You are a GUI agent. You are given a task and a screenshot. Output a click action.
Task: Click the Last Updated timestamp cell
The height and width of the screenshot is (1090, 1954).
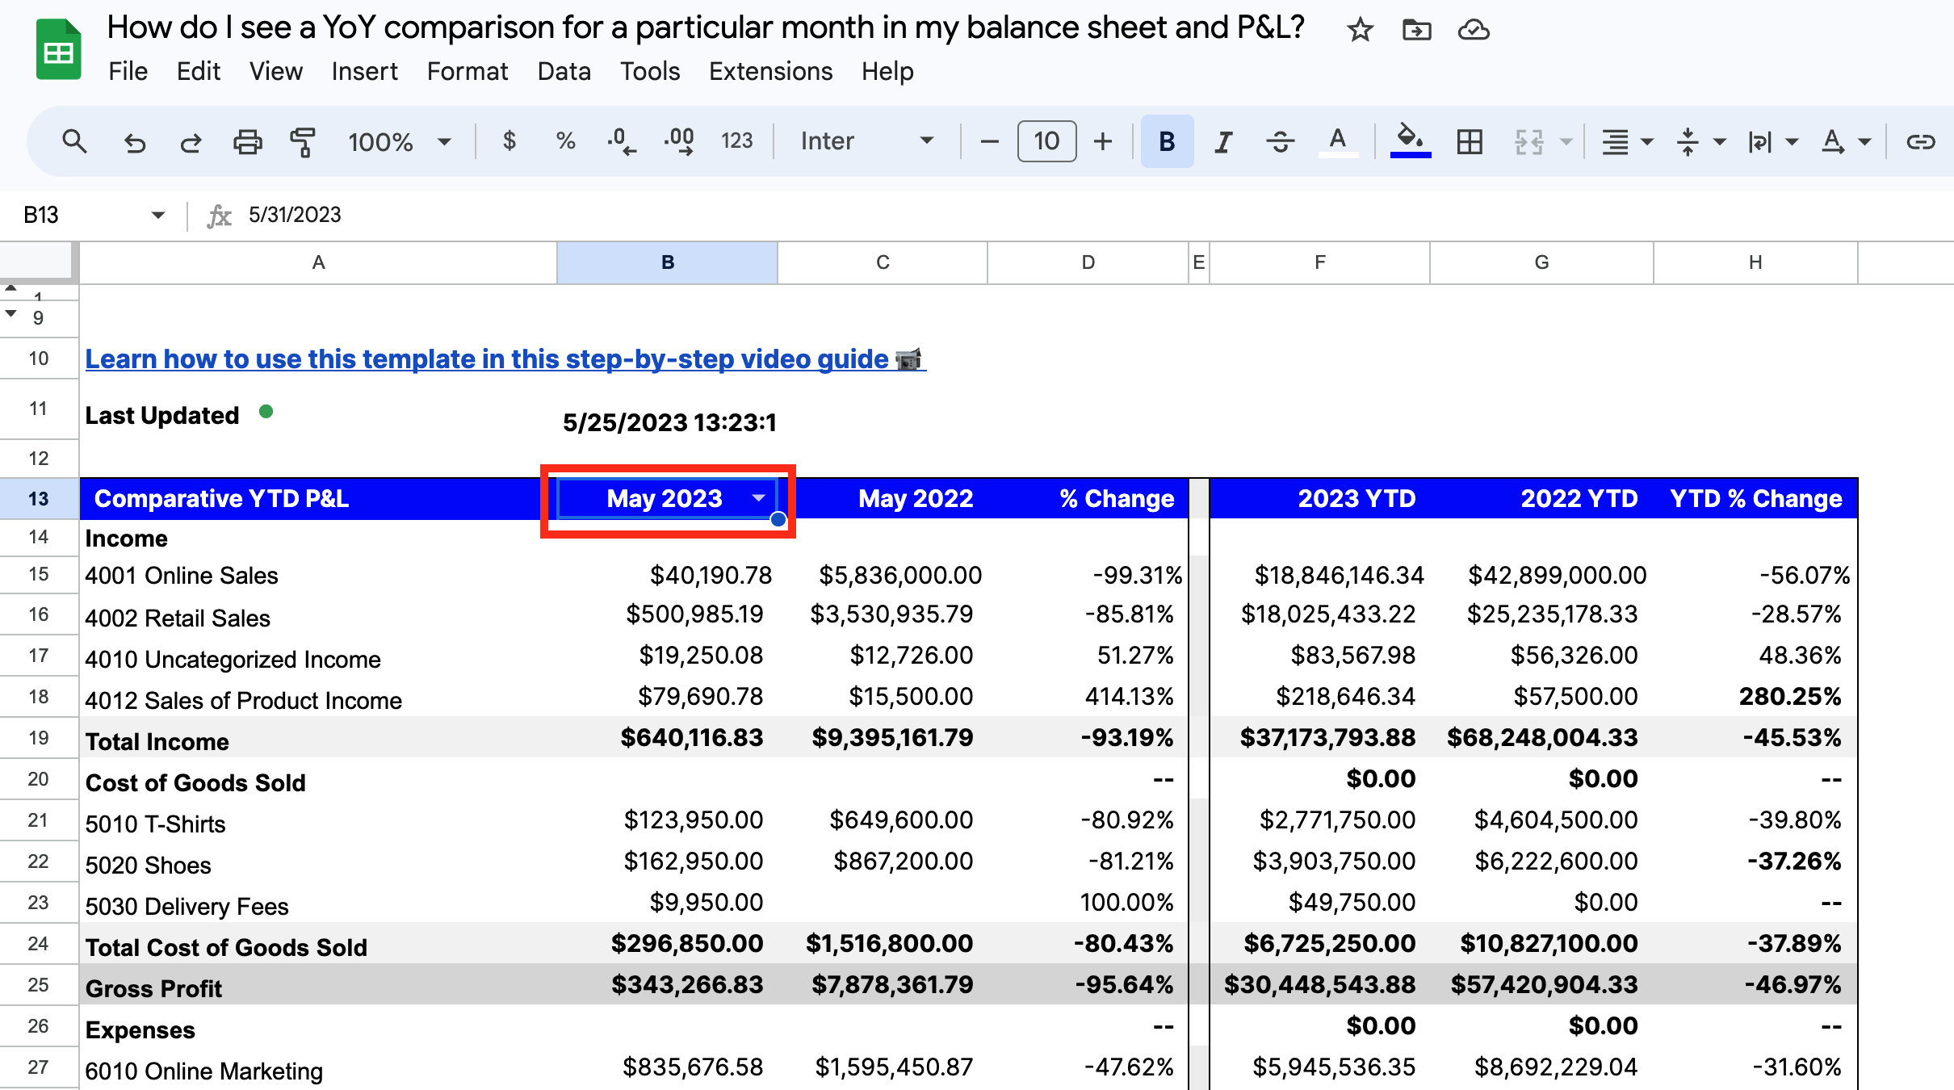tap(669, 422)
